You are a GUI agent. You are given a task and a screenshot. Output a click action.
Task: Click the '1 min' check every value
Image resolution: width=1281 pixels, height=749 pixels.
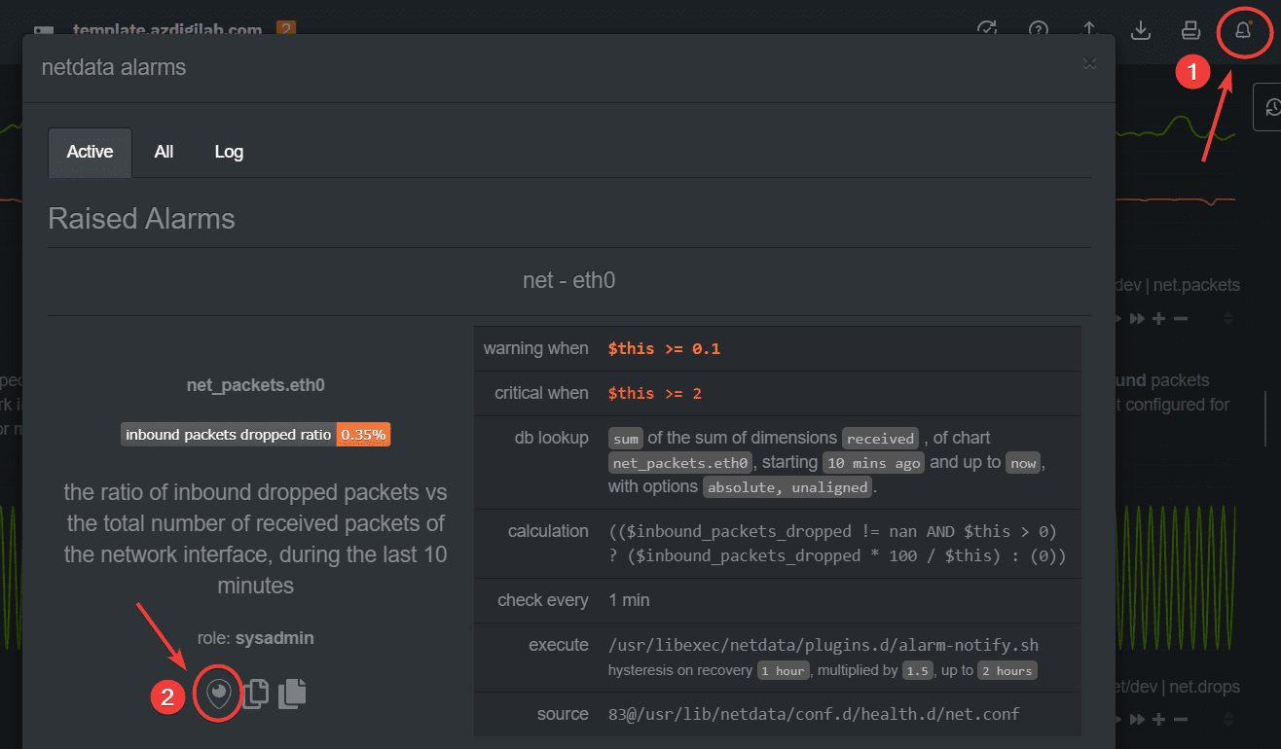tap(629, 600)
